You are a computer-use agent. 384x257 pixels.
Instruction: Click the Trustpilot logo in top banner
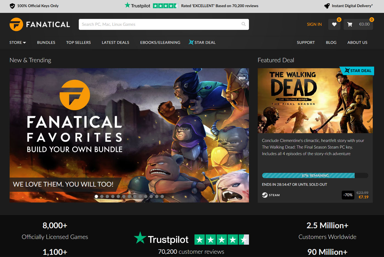point(138,5)
